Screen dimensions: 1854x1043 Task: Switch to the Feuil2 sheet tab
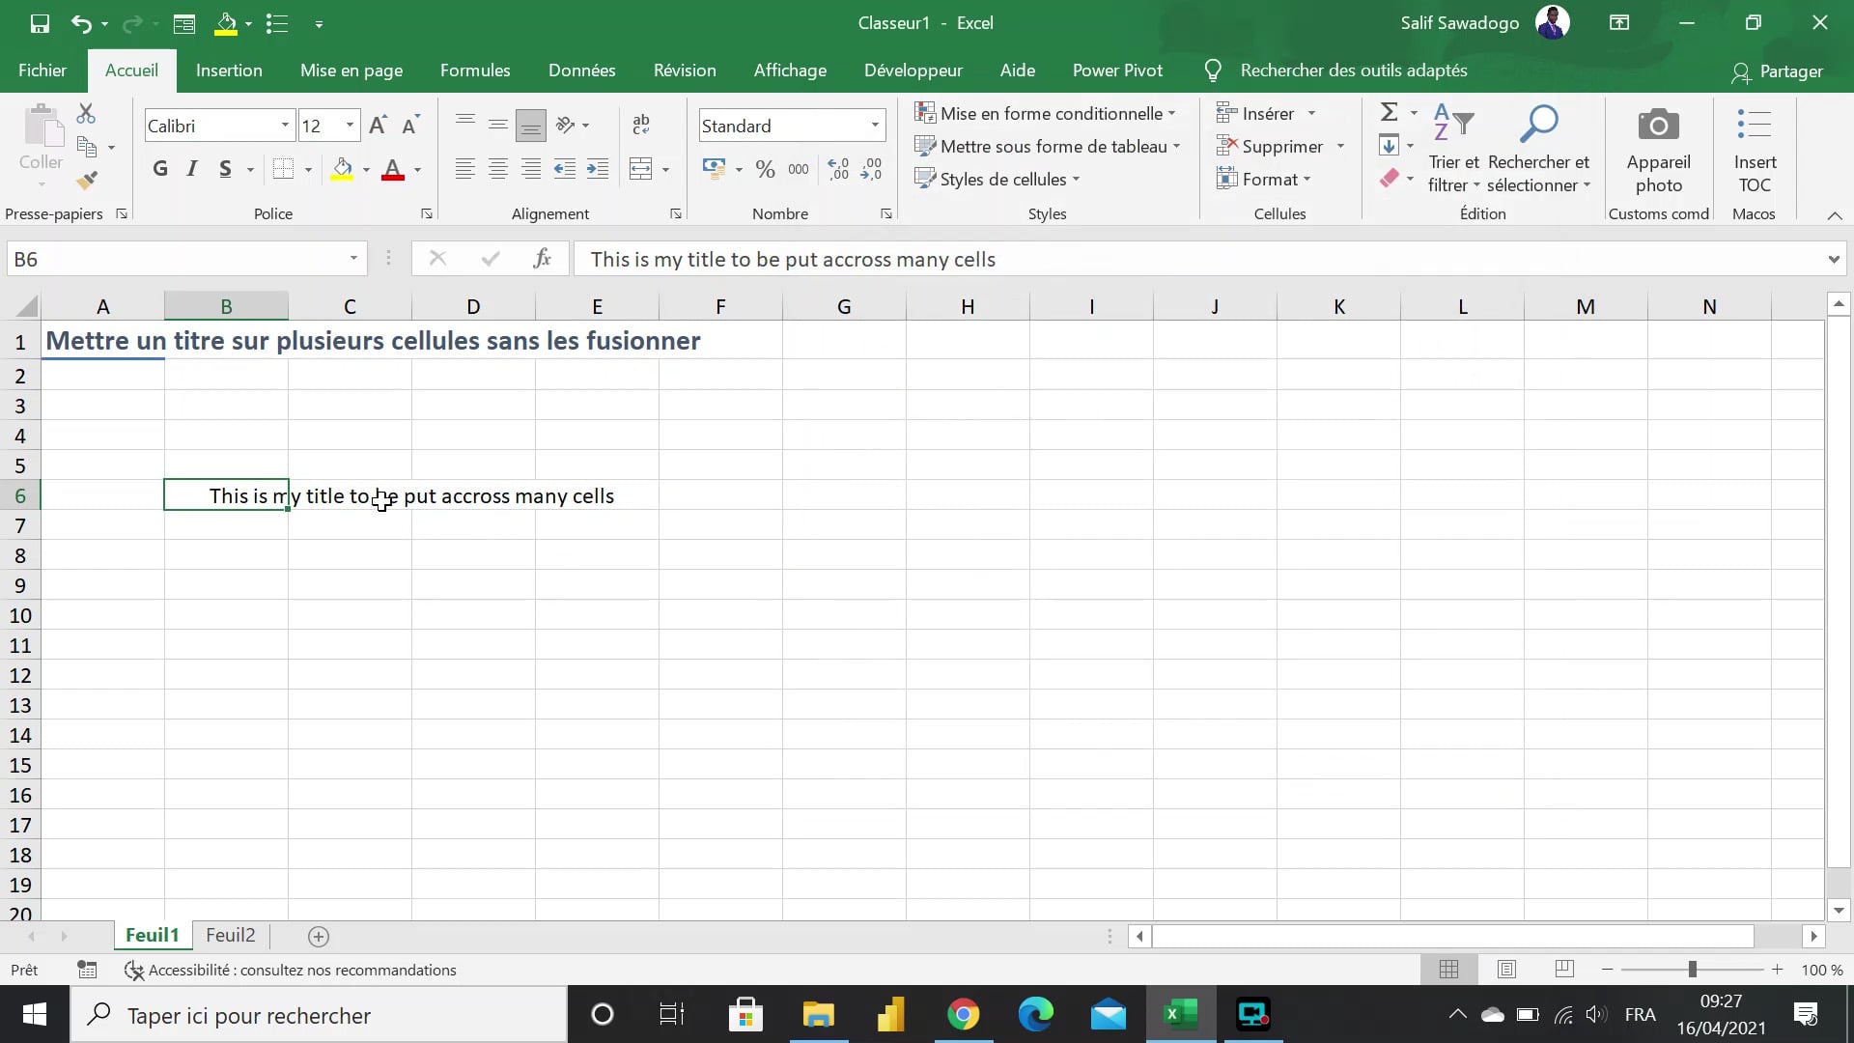click(230, 935)
